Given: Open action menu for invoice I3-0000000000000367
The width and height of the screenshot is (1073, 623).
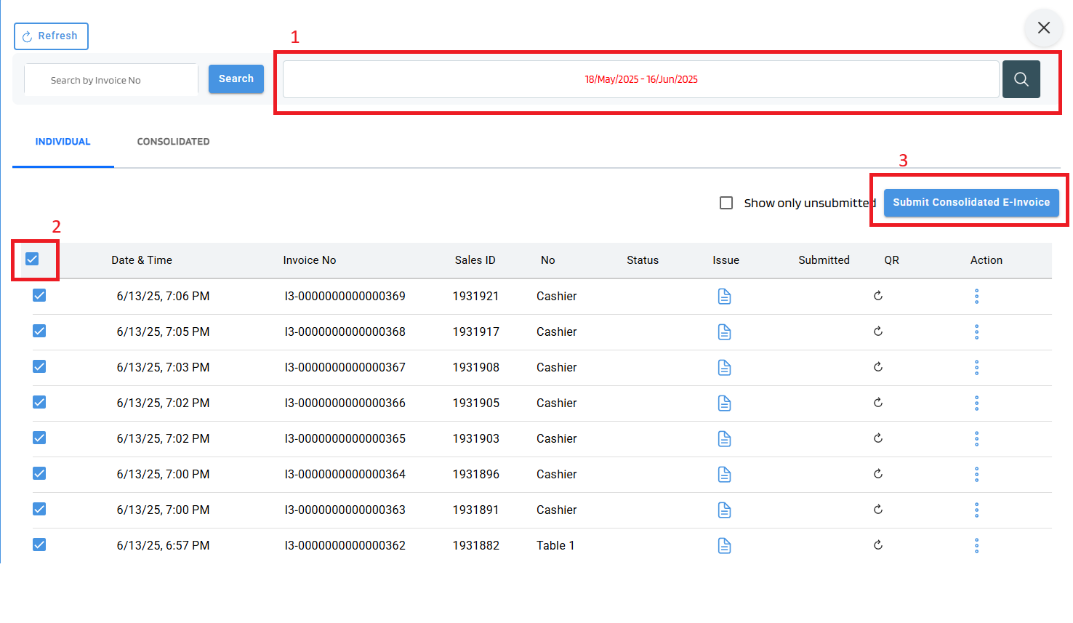Looking at the screenshot, I should pyautogui.click(x=976, y=367).
